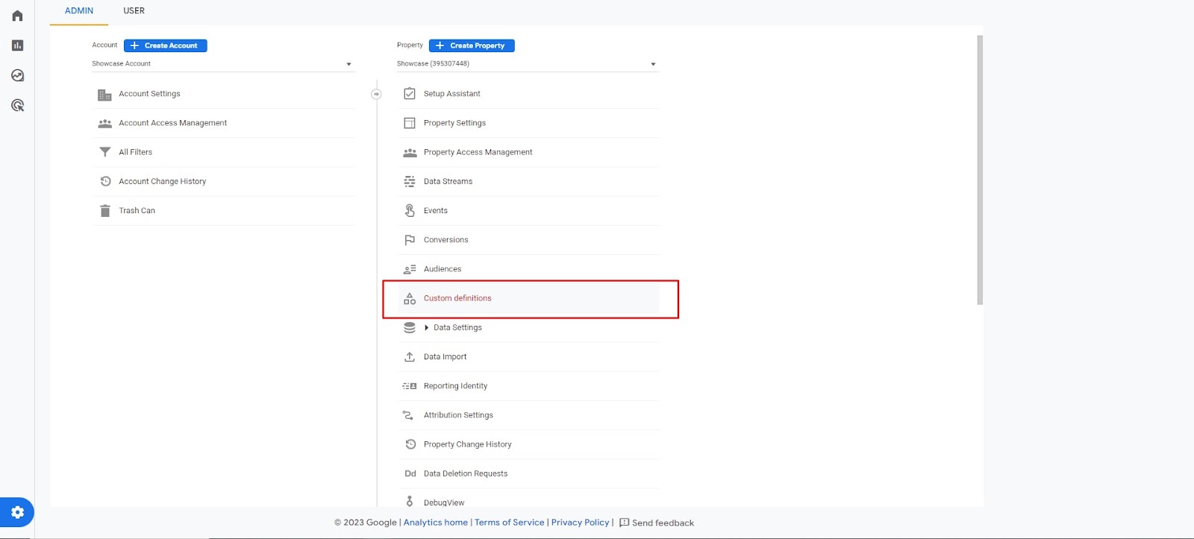Open the Trash Can label

137,211
